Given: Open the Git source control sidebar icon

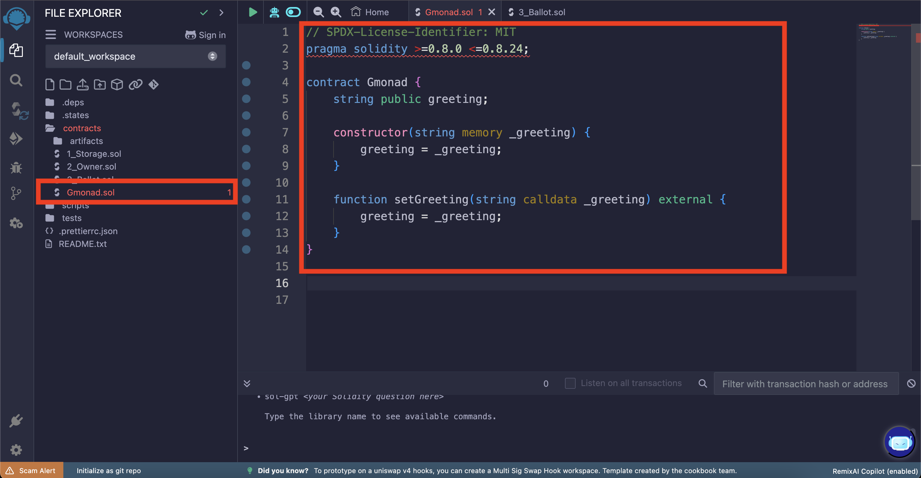Looking at the screenshot, I should (15, 193).
